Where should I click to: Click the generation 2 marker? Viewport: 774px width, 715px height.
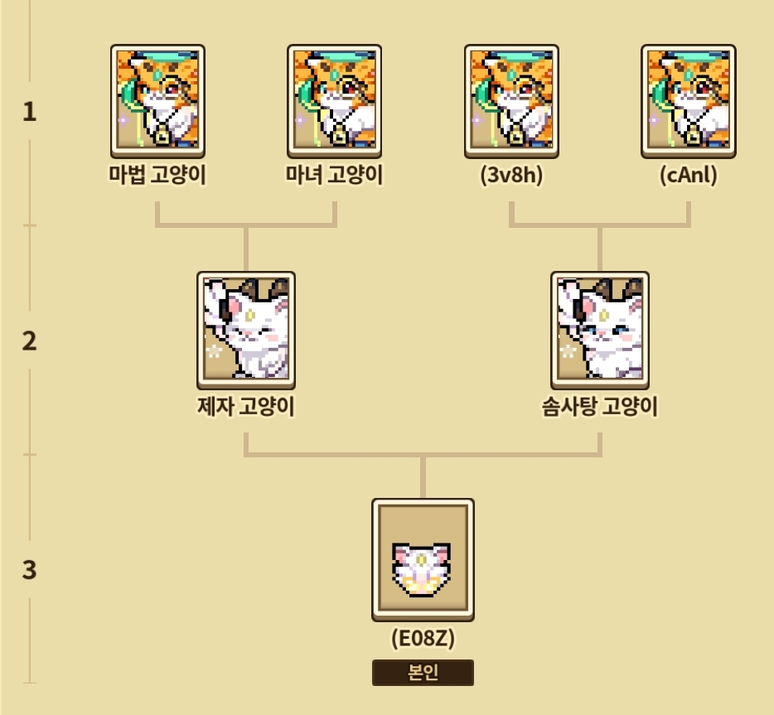tap(30, 341)
